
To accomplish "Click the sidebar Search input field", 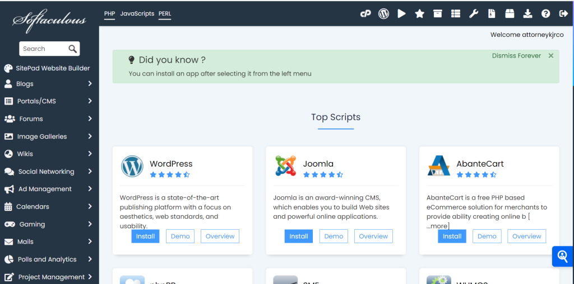I will click(x=43, y=49).
